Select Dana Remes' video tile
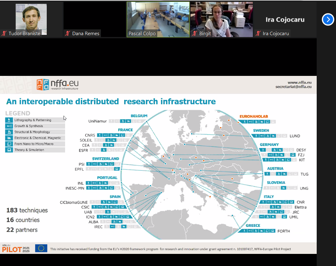 pyautogui.click(x=94, y=20)
